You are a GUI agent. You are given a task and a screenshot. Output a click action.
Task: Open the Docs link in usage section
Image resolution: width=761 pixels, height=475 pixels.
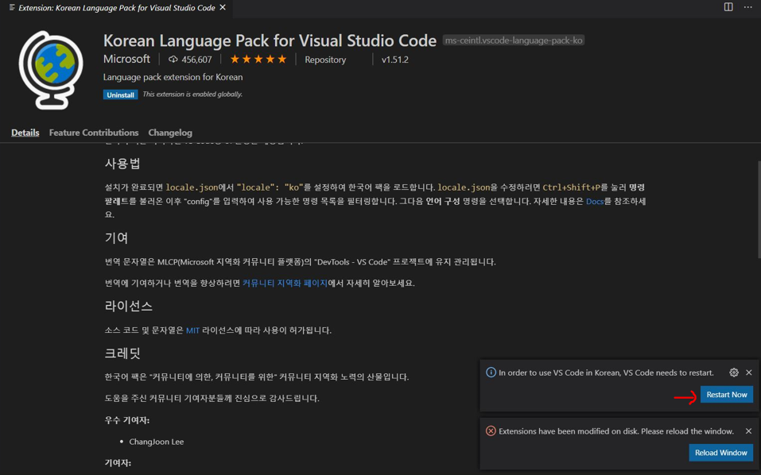(595, 201)
